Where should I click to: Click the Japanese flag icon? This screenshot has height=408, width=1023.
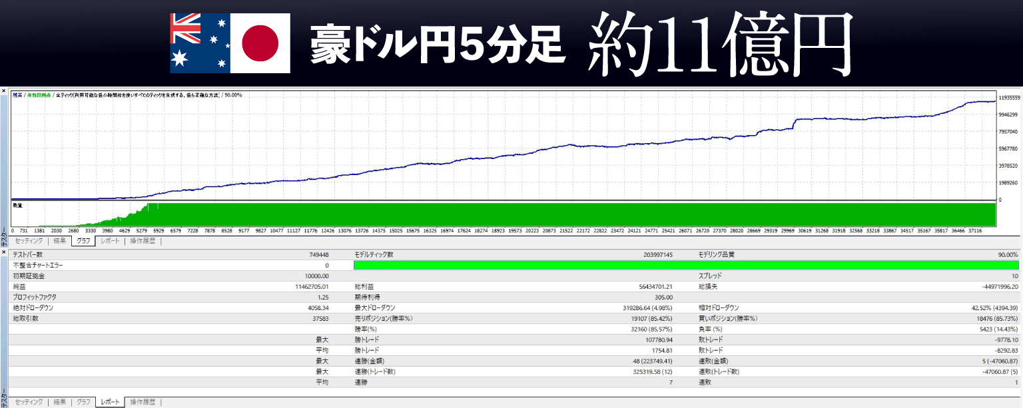260,42
